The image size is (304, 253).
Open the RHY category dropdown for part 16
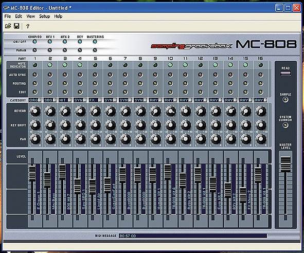point(261,100)
